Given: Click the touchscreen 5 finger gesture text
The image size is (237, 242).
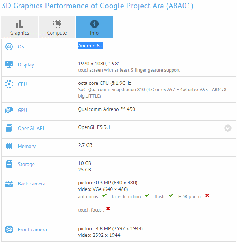Looking at the screenshot, I should click(x=129, y=70).
